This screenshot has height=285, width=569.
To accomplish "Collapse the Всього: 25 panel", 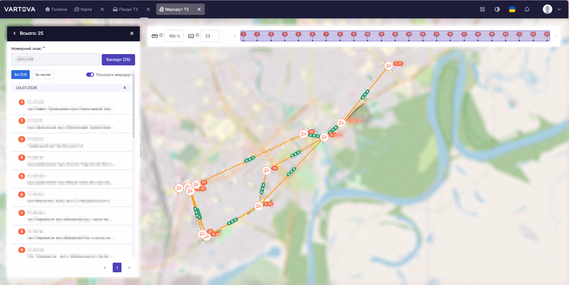I will [x=132, y=33].
